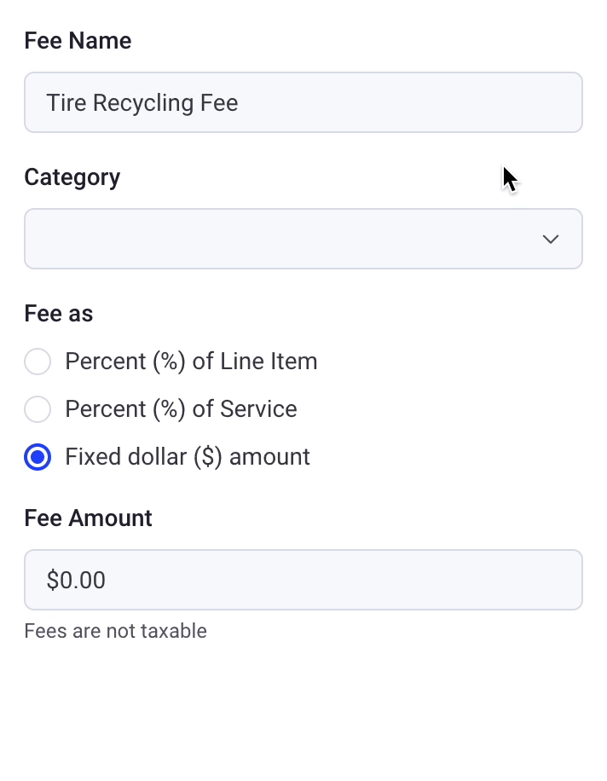Focus the Fee Amount field showing $0.00
The width and height of the screenshot is (607, 781).
(303, 580)
